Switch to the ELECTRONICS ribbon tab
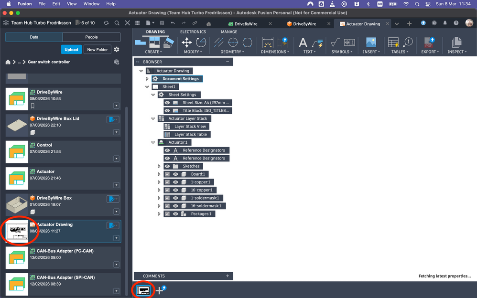Image resolution: width=477 pixels, height=298 pixels. pyautogui.click(x=193, y=32)
